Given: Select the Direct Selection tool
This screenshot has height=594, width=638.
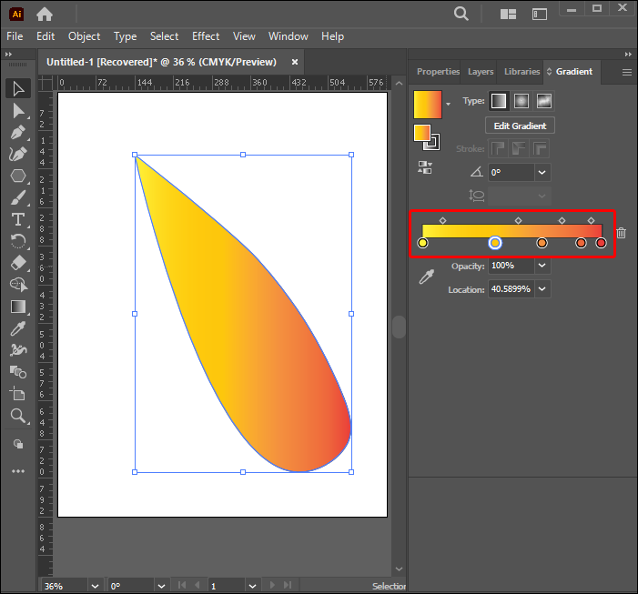Looking at the screenshot, I should click(x=18, y=110).
